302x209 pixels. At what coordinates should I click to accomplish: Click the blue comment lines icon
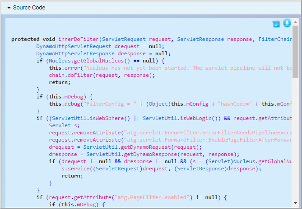point(276,24)
